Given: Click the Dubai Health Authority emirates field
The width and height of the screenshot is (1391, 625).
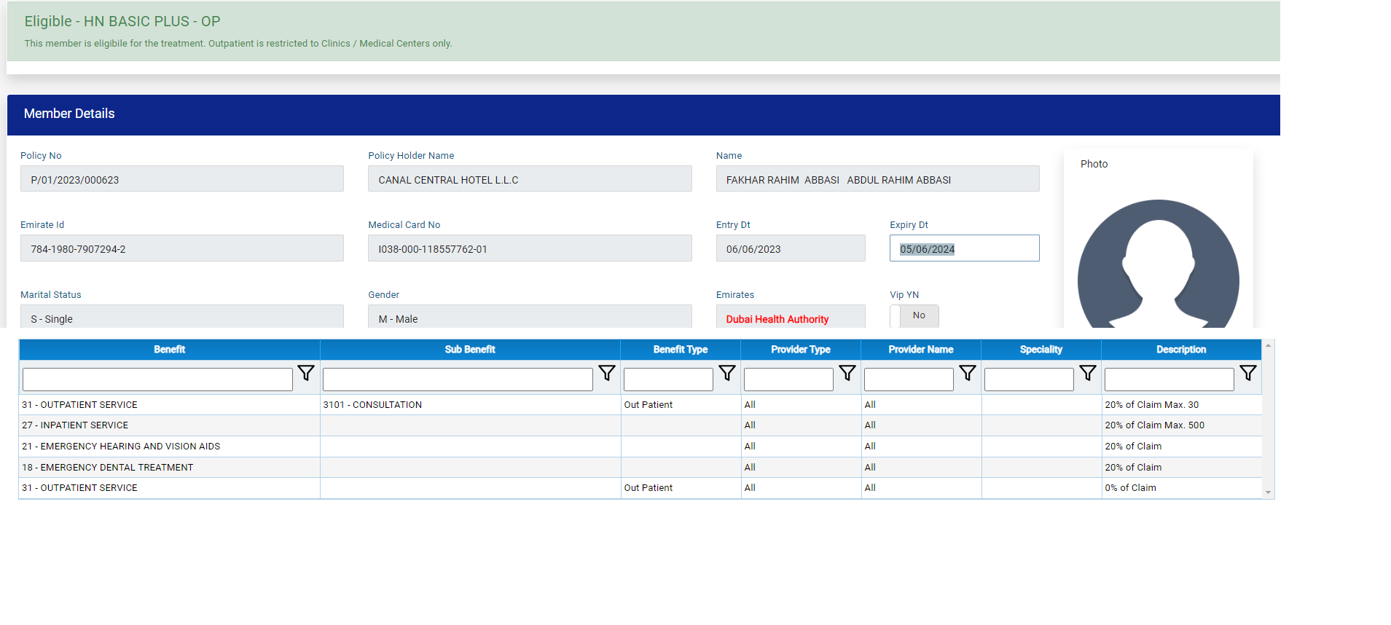Looking at the screenshot, I should 790,319.
